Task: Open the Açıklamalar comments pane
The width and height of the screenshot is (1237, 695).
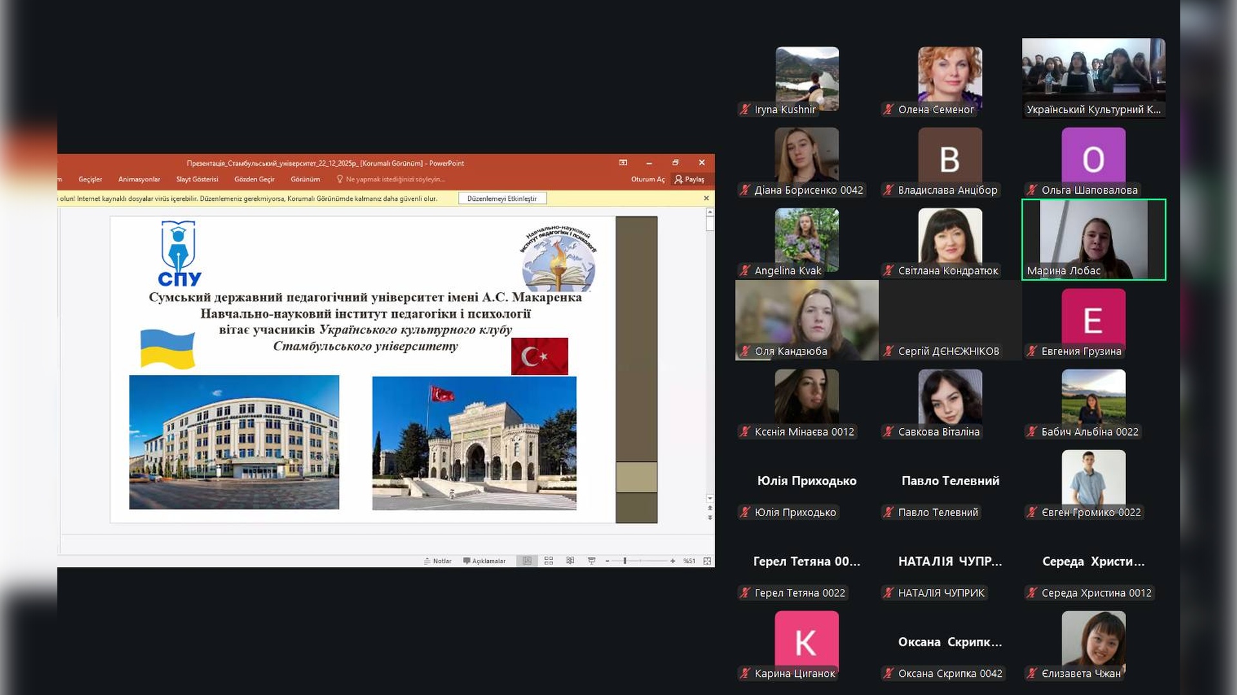Action: pyautogui.click(x=484, y=561)
